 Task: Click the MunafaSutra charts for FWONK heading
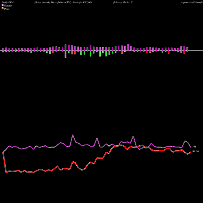point(63,2)
